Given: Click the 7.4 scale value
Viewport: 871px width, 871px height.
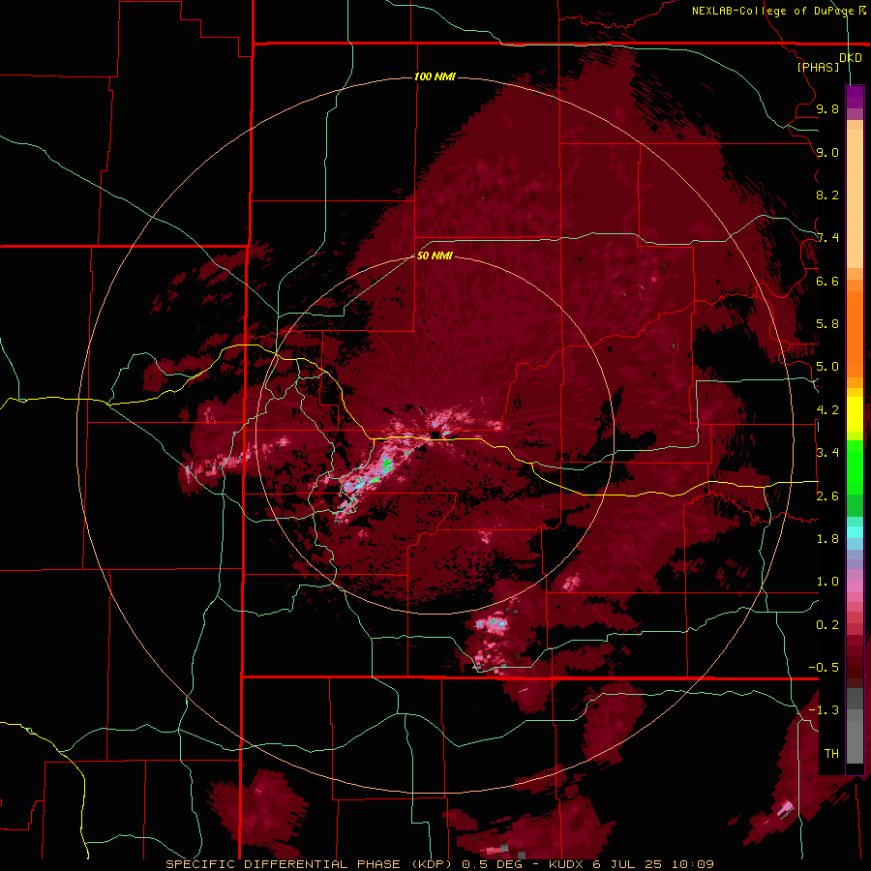Looking at the screenshot, I should 827,238.
